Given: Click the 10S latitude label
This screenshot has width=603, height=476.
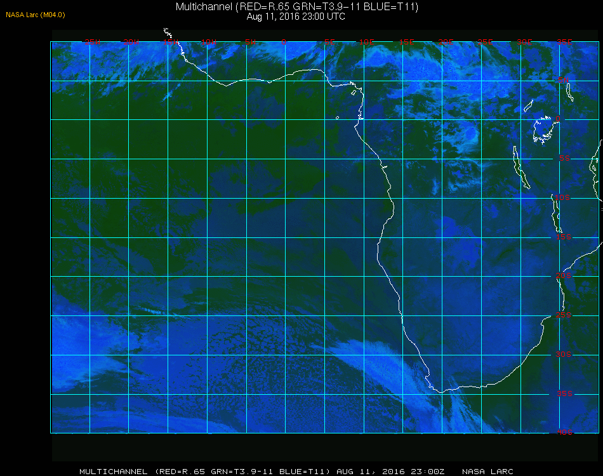Looking at the screenshot, I should point(562,197).
